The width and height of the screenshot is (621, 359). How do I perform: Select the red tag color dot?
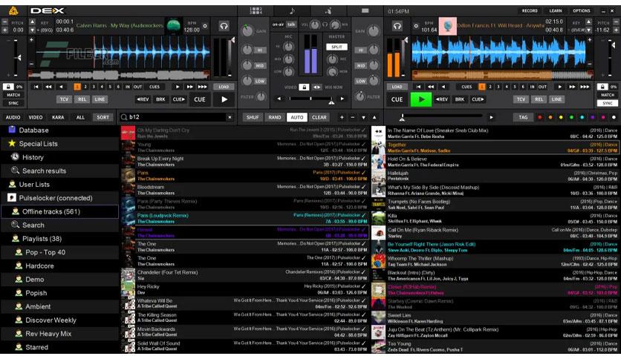click(539, 117)
